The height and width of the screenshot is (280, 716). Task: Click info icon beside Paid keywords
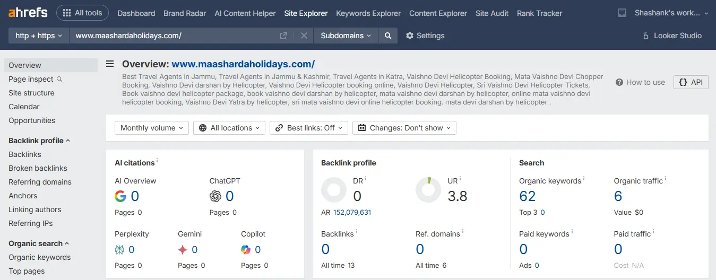(572, 232)
